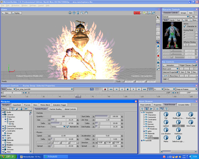The height and width of the screenshot is (159, 199).
Task: Click the anchor icon in Viewer toolbar
Action: tap(70, 13)
